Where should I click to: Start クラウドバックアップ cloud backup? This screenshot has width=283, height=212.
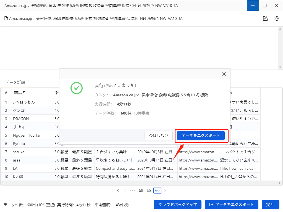pos(177,205)
